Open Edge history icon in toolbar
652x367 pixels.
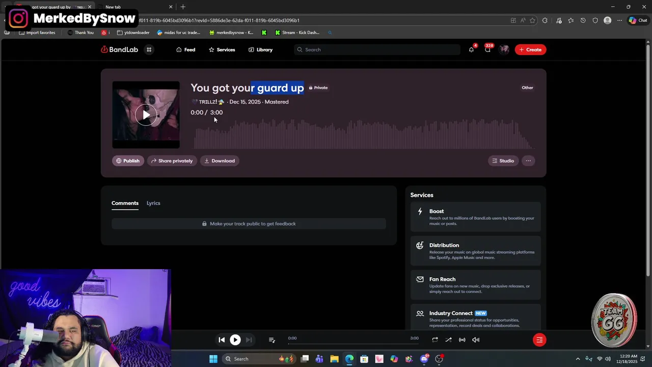pos(583,20)
